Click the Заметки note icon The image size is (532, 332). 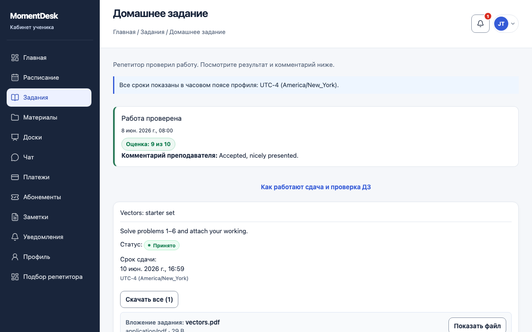15,217
